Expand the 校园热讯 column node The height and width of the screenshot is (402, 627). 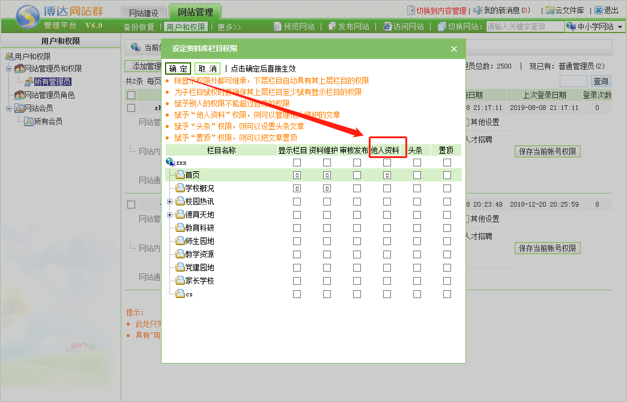coord(170,201)
